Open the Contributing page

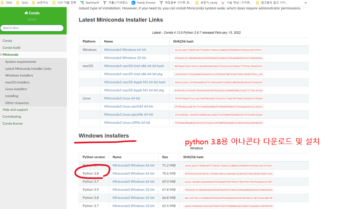[x=12, y=116]
